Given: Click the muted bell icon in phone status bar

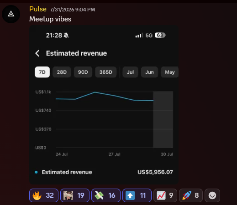Looking at the screenshot, I should pyautogui.click(x=66, y=36).
